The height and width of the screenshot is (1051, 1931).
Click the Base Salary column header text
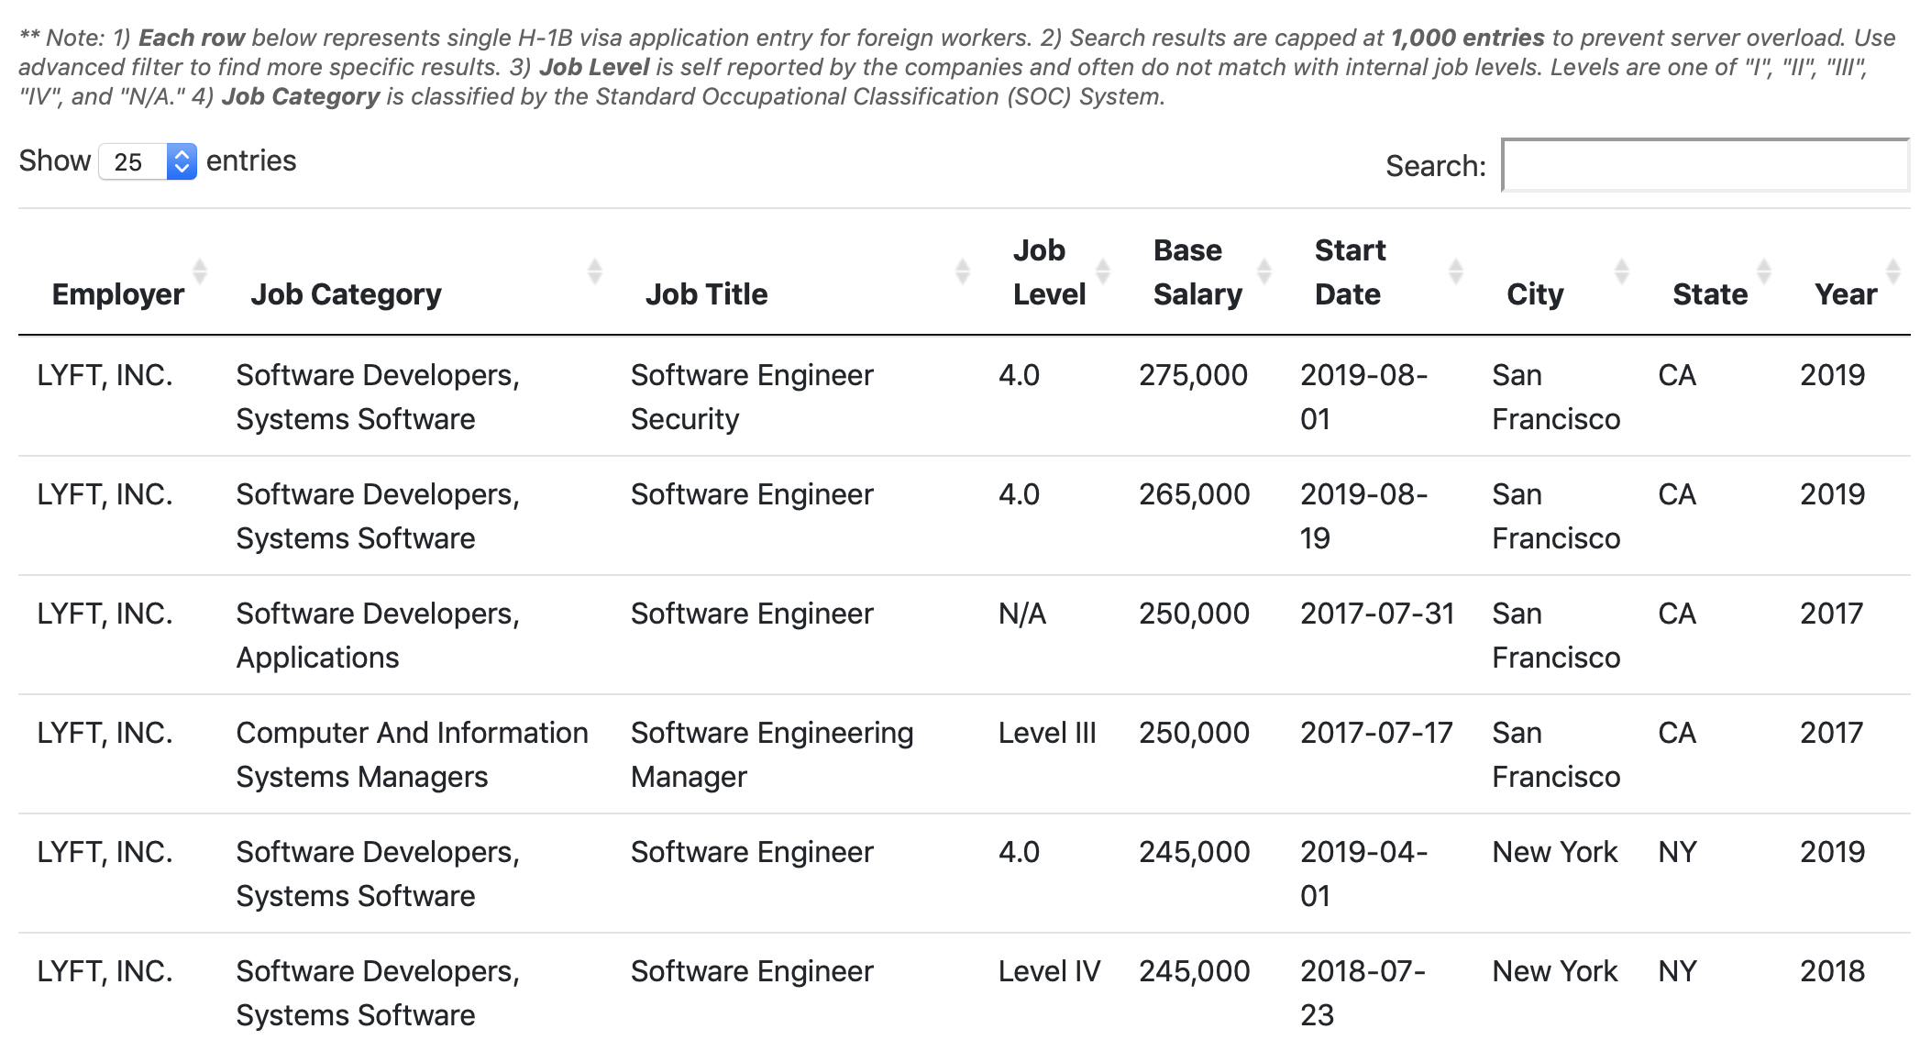1197,272
